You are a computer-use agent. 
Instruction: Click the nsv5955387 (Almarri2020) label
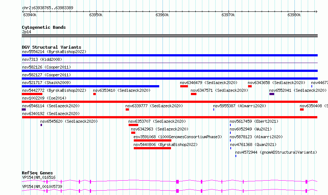[240, 106]
